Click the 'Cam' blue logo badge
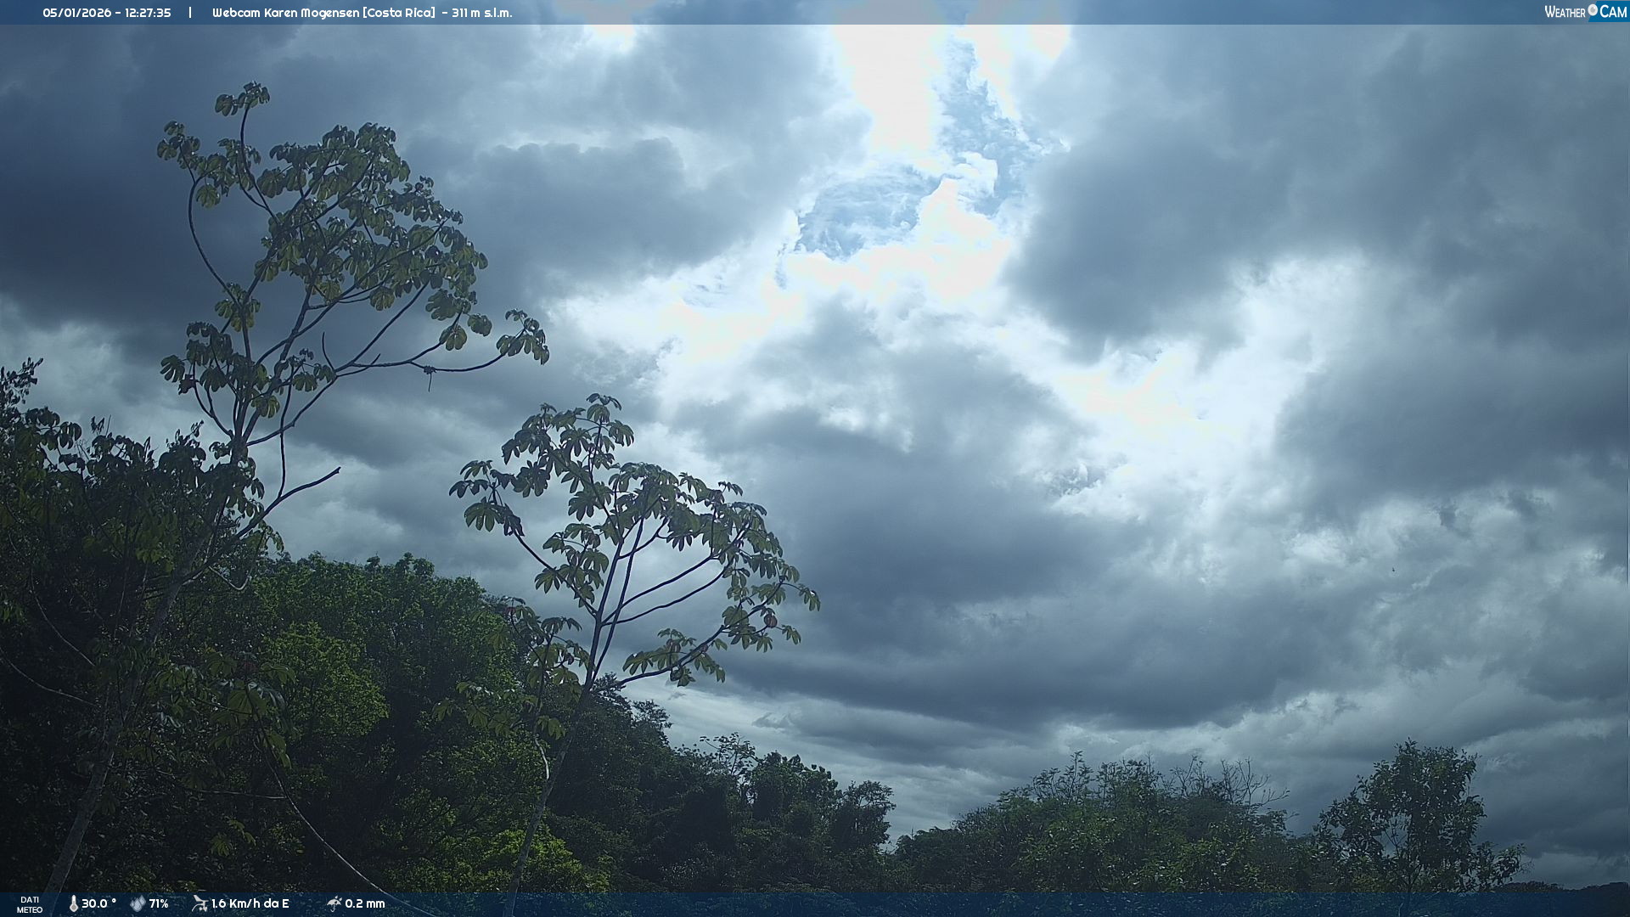Viewport: 1630px width, 917px height. [x=1612, y=12]
